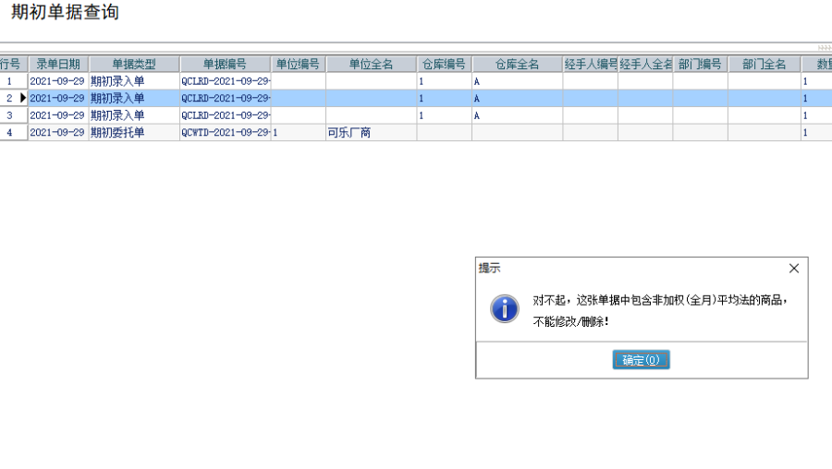This screenshot has width=832, height=469.
Task: Click the row indicator arrow on row 2
Action: coord(23,98)
